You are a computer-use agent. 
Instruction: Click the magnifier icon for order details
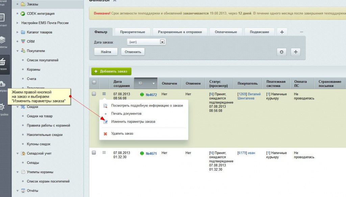(x=105, y=106)
